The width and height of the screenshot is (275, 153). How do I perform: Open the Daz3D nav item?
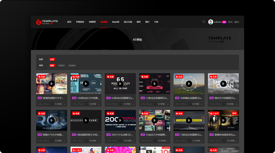tap(116, 22)
